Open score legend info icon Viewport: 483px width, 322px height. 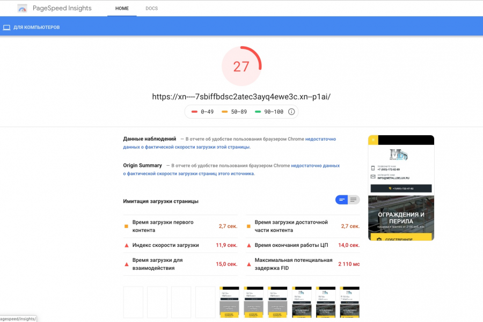coord(291,112)
